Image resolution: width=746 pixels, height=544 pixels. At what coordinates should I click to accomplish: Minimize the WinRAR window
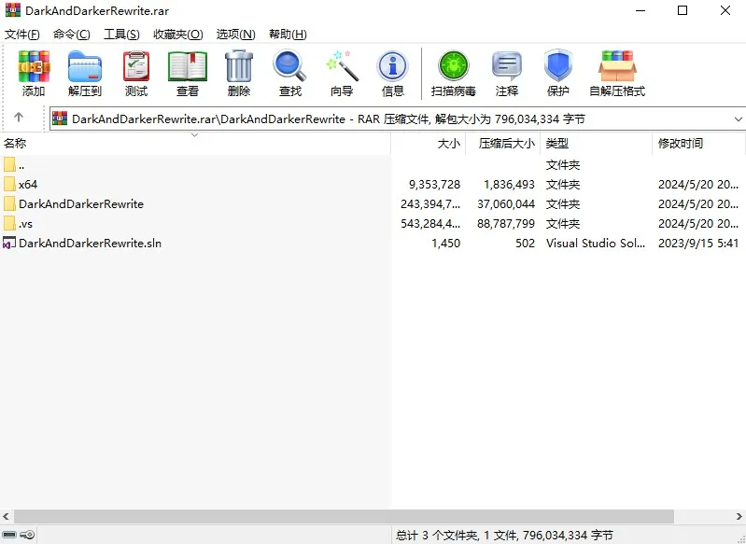(640, 10)
